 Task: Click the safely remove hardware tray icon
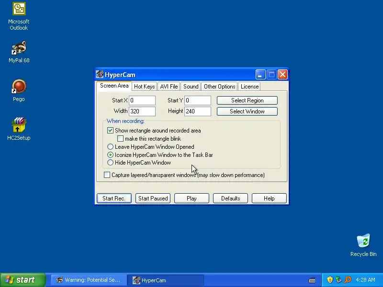pyautogui.click(x=338, y=280)
